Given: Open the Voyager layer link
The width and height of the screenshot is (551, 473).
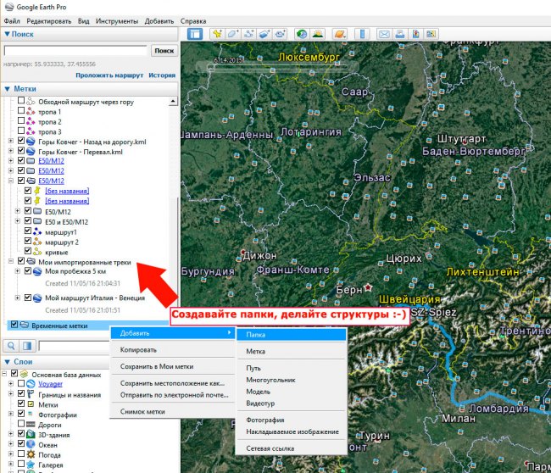Looking at the screenshot, I should coord(51,384).
